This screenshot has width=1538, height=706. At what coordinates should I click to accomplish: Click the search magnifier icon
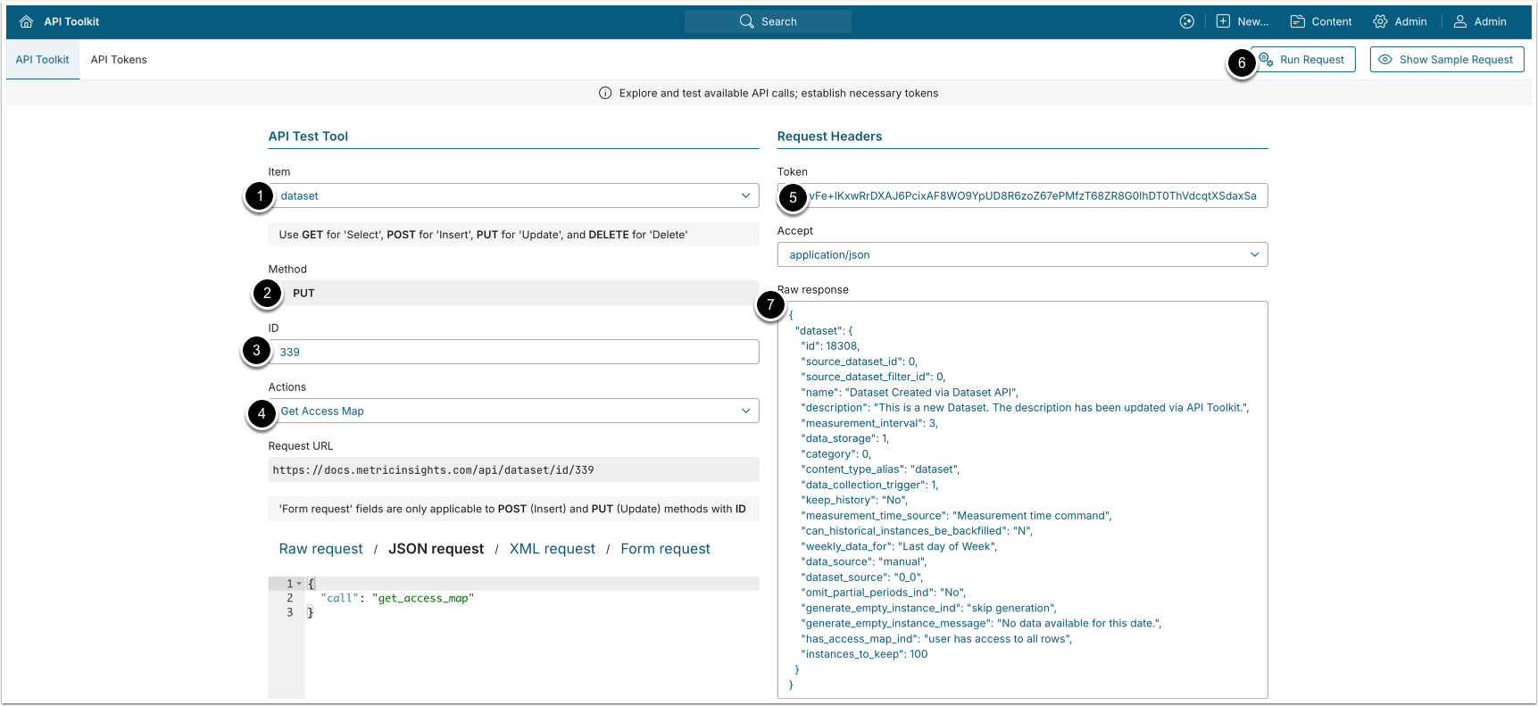tap(746, 21)
